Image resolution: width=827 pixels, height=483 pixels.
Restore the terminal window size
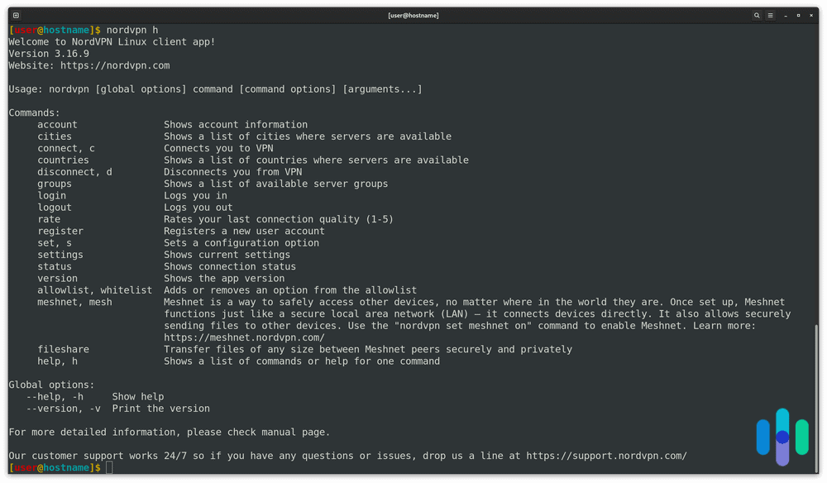click(797, 15)
